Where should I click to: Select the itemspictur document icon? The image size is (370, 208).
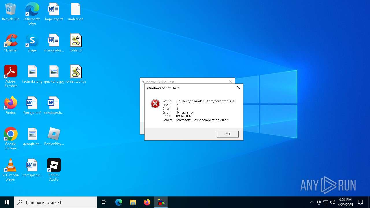coord(32,168)
